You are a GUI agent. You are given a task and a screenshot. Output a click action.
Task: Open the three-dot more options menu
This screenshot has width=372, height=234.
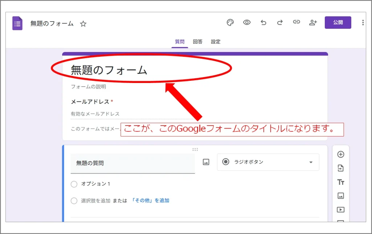click(x=363, y=23)
